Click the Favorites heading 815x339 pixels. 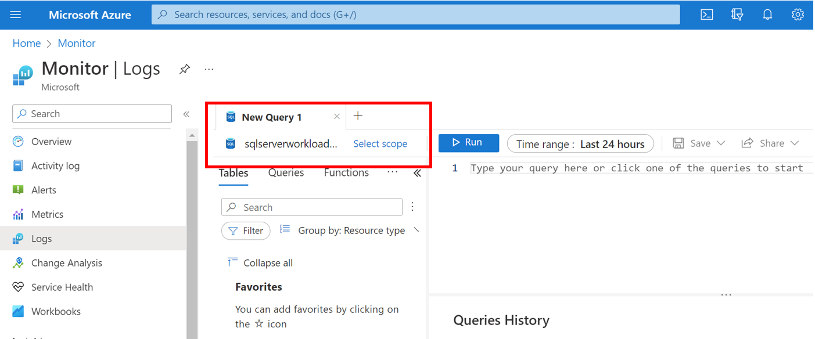point(258,287)
